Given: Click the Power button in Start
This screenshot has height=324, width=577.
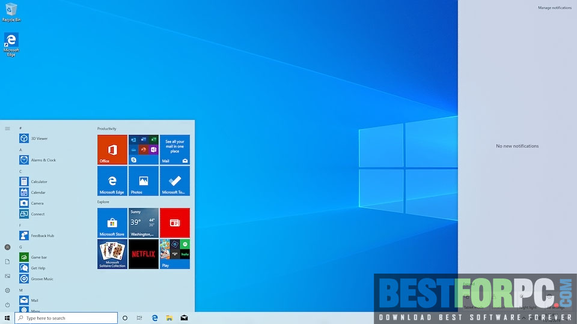Looking at the screenshot, I should click(x=7, y=305).
